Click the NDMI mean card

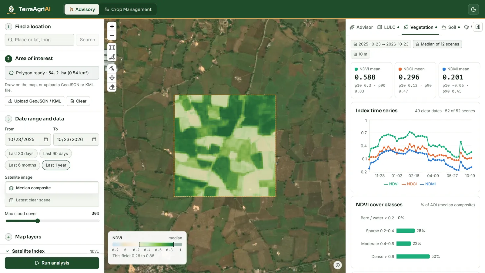pyautogui.click(x=459, y=80)
